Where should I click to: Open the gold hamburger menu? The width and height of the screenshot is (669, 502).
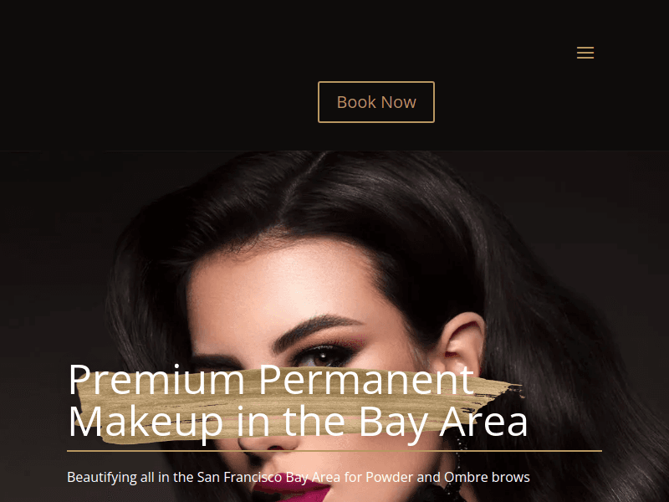[x=585, y=53]
